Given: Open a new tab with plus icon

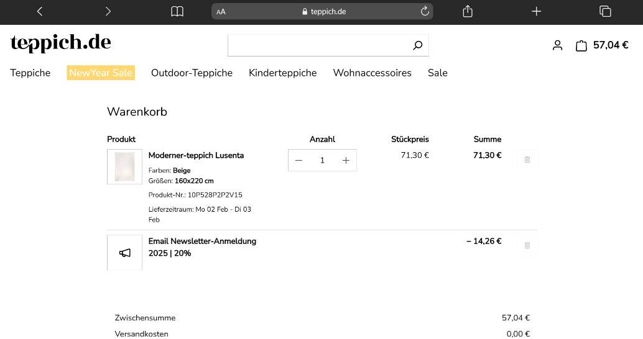Looking at the screenshot, I should [537, 11].
